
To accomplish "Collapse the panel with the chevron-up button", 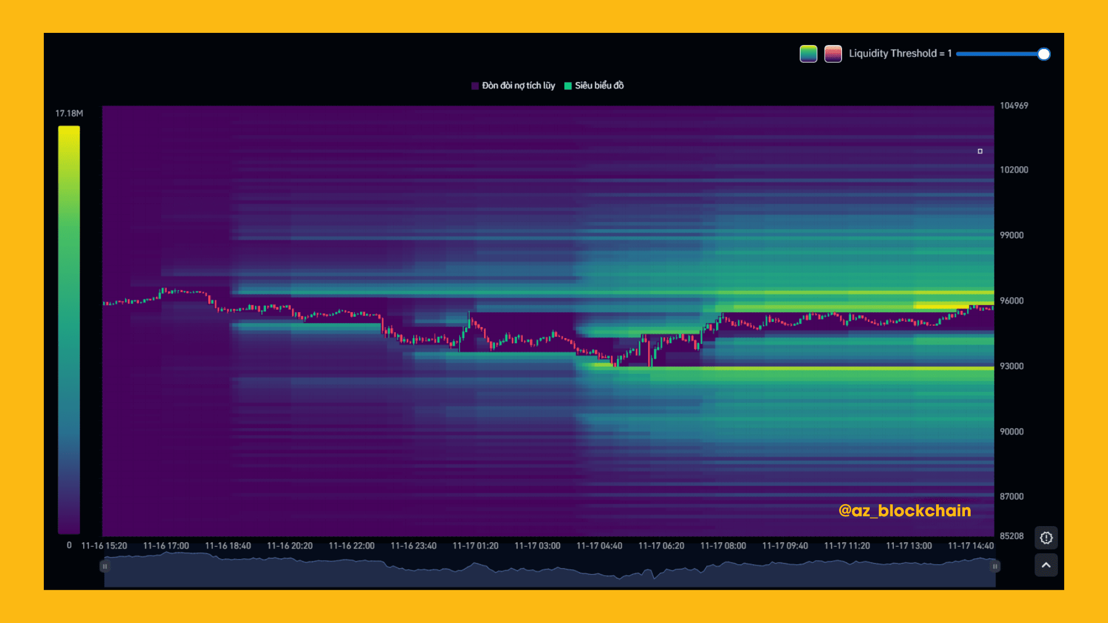I will point(1046,565).
